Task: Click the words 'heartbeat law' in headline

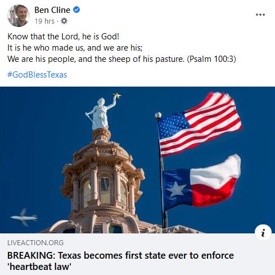Action: [x=39, y=267]
